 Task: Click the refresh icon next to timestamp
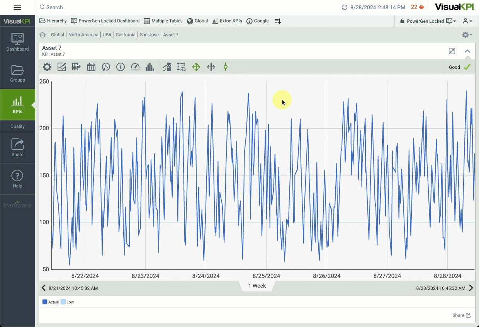(345, 7)
